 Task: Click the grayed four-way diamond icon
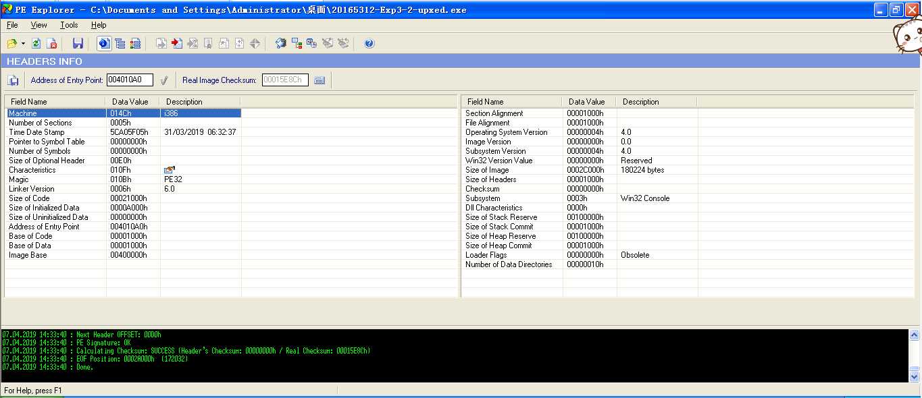click(x=255, y=44)
